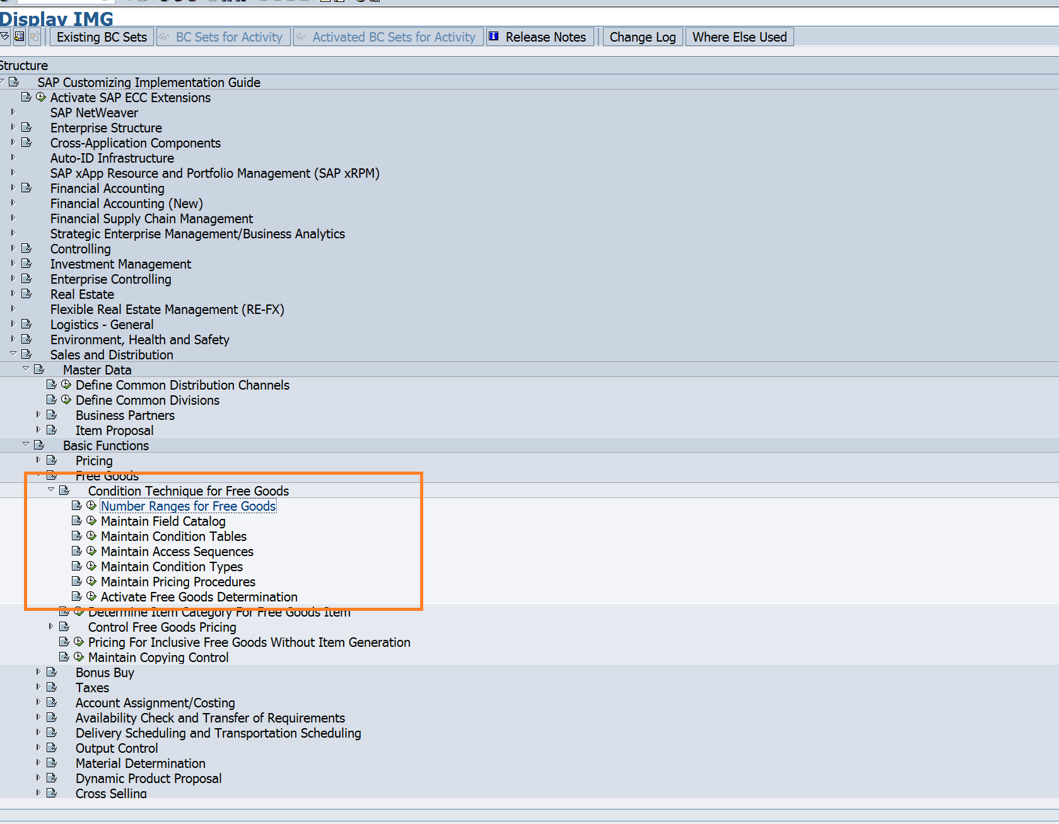
Task: Select Material Determination tree row
Action: (140, 763)
